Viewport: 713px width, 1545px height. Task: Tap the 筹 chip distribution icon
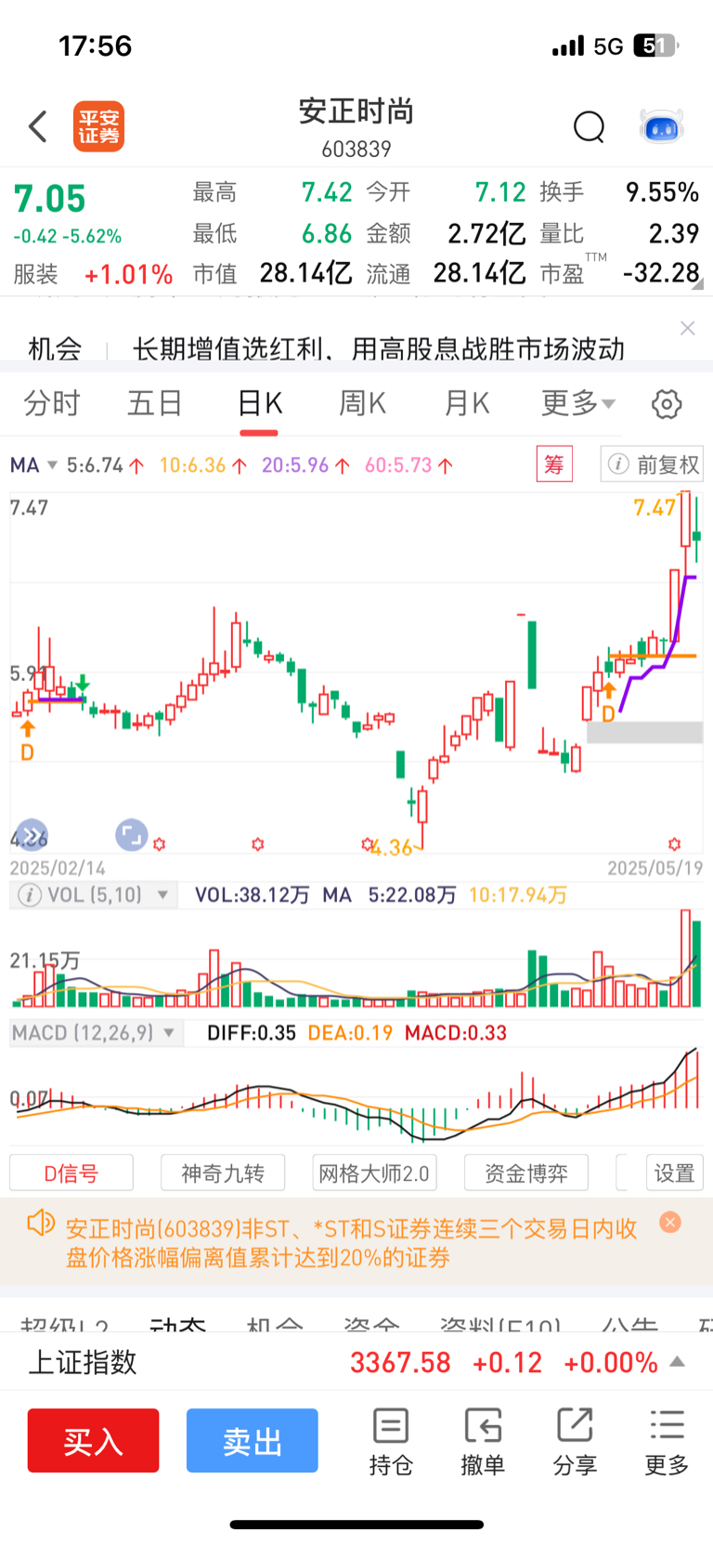coord(554,464)
